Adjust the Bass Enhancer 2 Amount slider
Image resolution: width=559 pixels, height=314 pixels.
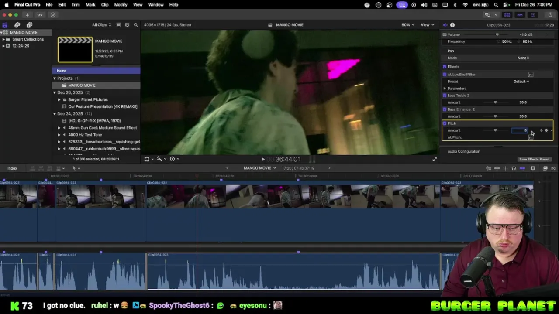[495, 116]
